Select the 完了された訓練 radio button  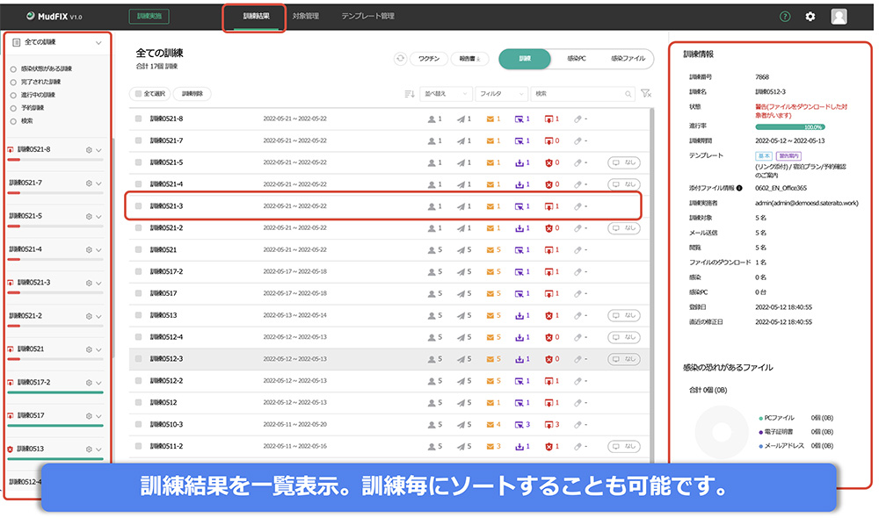(13, 83)
